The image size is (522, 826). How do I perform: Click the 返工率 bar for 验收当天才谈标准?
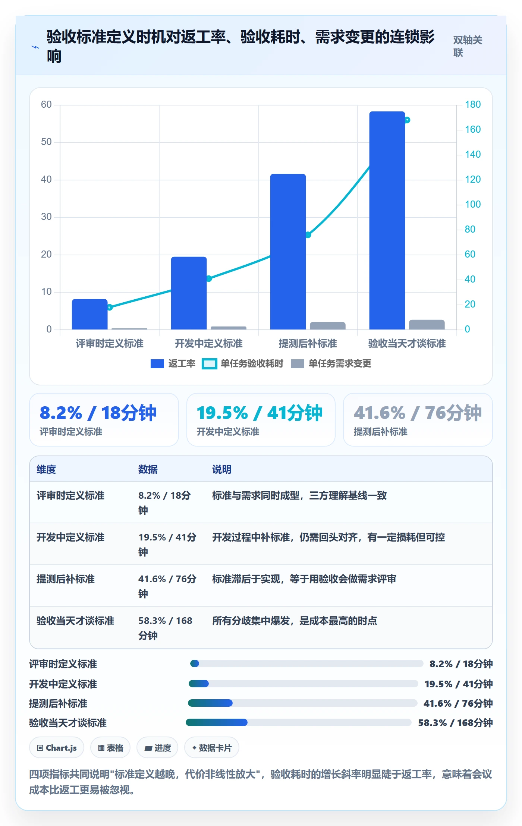click(x=387, y=220)
